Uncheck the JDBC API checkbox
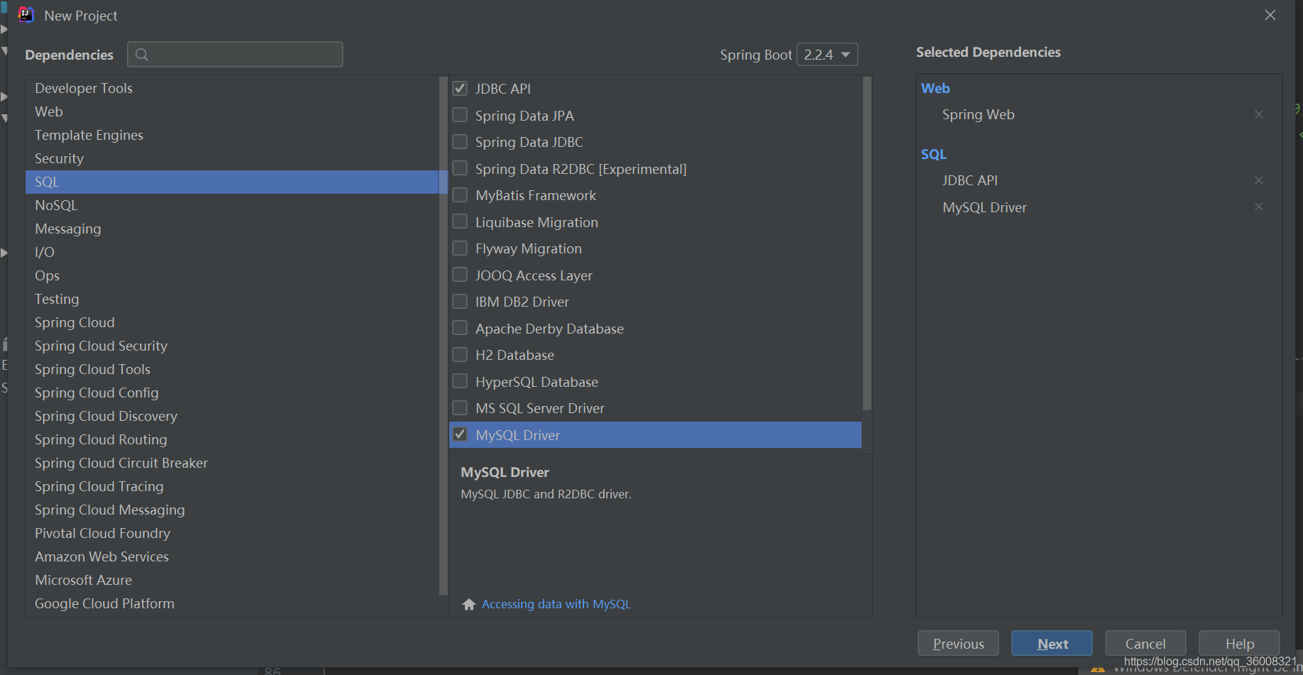 [x=460, y=89]
